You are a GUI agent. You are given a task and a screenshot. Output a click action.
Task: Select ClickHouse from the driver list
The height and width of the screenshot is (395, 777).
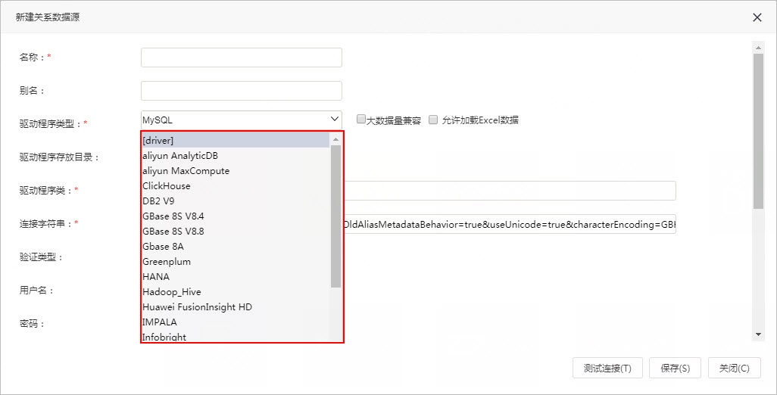(x=236, y=186)
